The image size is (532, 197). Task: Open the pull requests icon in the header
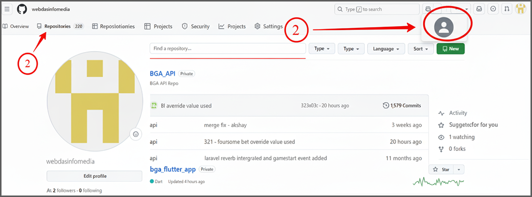click(x=507, y=9)
